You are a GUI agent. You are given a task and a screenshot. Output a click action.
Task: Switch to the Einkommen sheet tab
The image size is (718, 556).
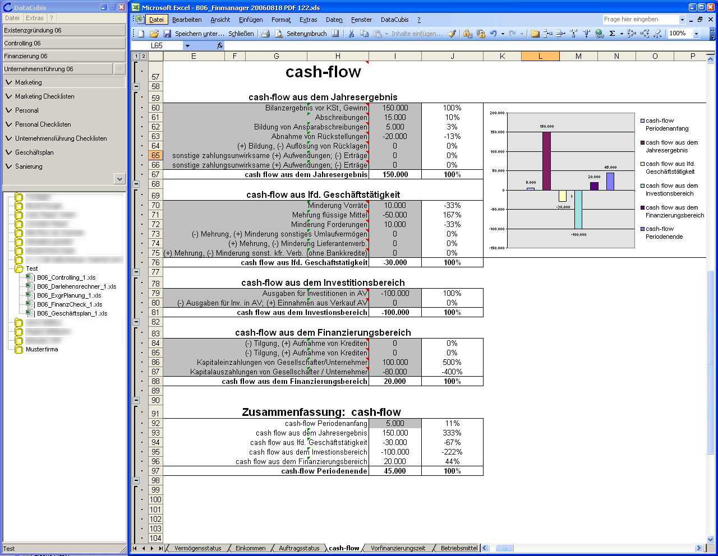pos(250,548)
